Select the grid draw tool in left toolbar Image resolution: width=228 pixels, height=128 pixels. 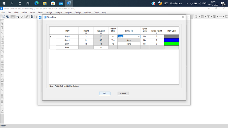(2, 96)
